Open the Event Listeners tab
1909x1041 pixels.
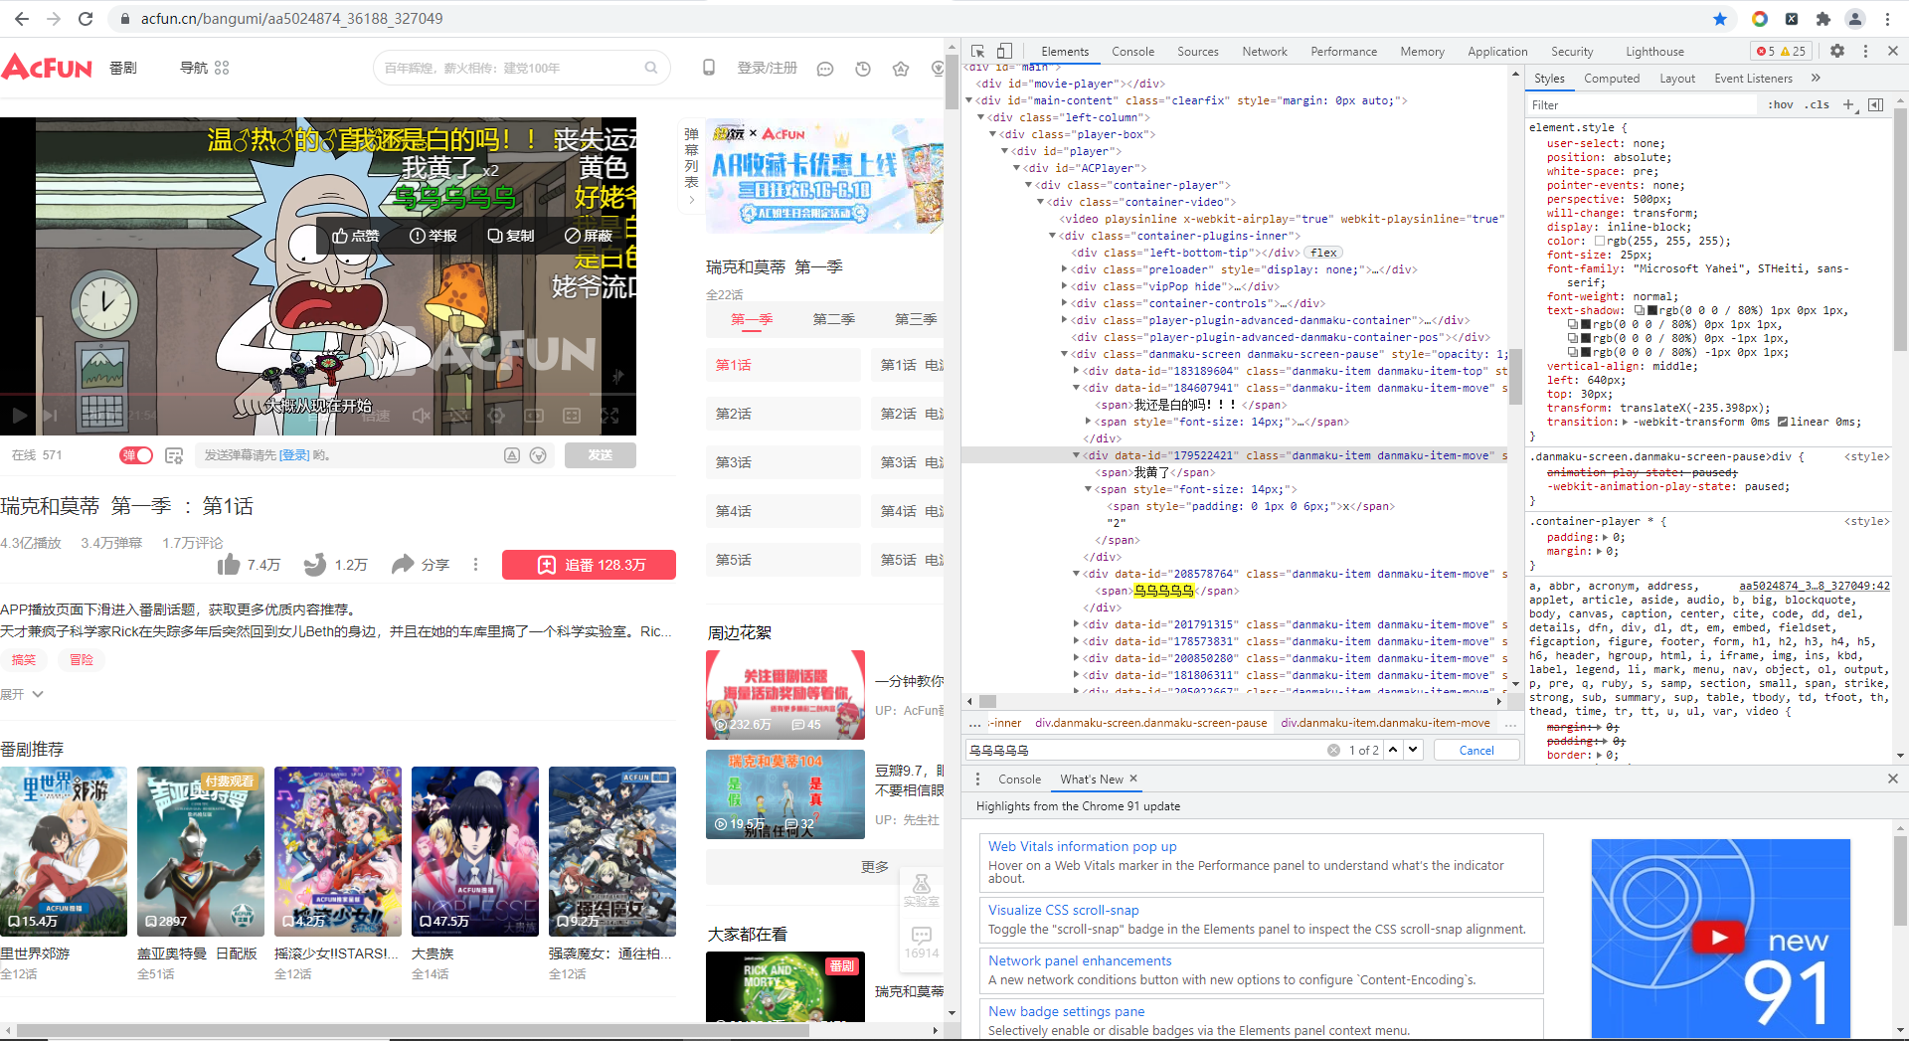pyautogui.click(x=1753, y=78)
